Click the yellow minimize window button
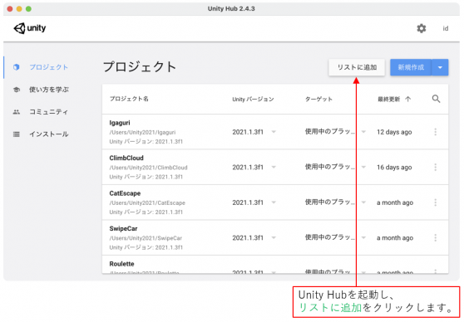Image resolution: width=464 pixels, height=322 pixels. pyautogui.click(x=19, y=9)
